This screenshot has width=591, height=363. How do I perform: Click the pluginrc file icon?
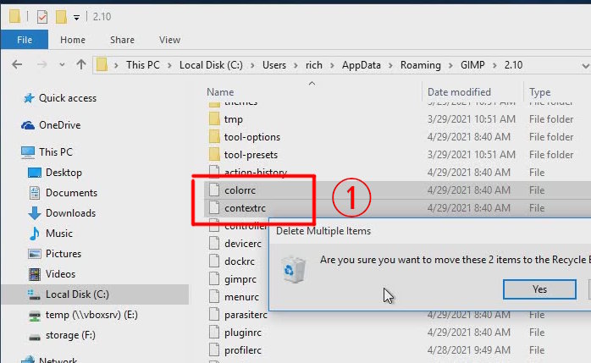(214, 333)
